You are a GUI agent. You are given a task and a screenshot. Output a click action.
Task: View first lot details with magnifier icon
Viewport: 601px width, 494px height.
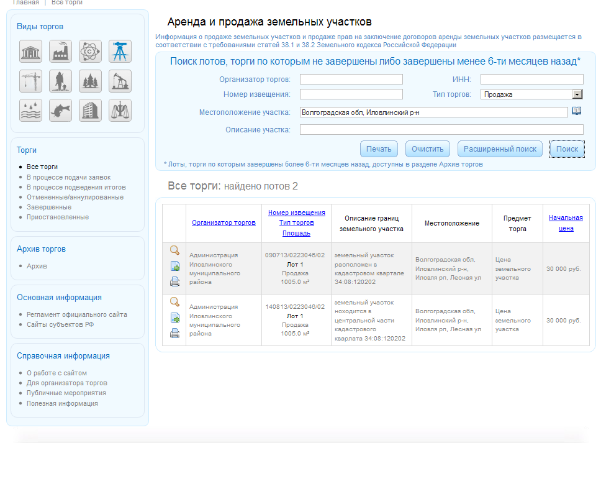click(174, 250)
